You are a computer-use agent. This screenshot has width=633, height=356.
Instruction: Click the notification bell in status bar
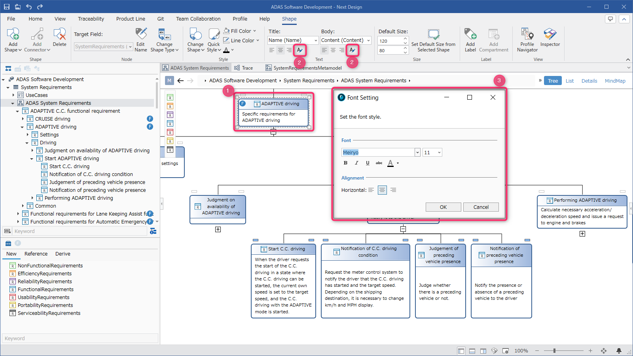[x=619, y=351]
